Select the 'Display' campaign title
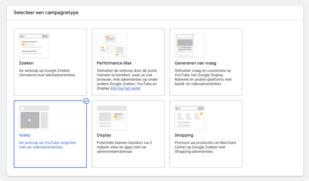Screen dimensions: 309x181 [x=104, y=135]
